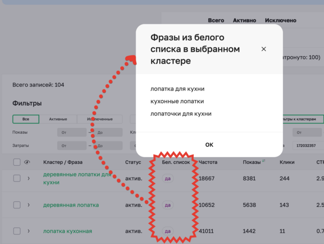Switch to the 'Исключенные' filter tab
Viewport: 324px width, 244px height.
[x=100, y=119]
